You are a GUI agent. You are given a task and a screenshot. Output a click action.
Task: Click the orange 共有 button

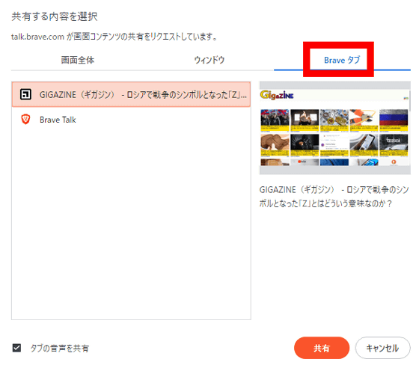tap(322, 348)
